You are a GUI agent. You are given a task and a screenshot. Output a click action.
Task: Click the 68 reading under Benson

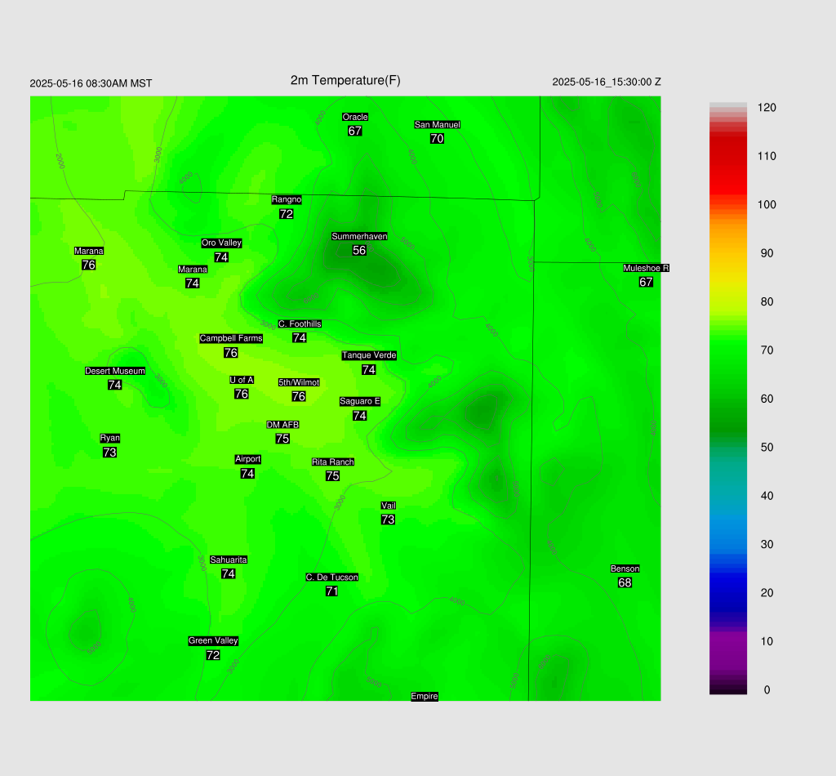625,583
